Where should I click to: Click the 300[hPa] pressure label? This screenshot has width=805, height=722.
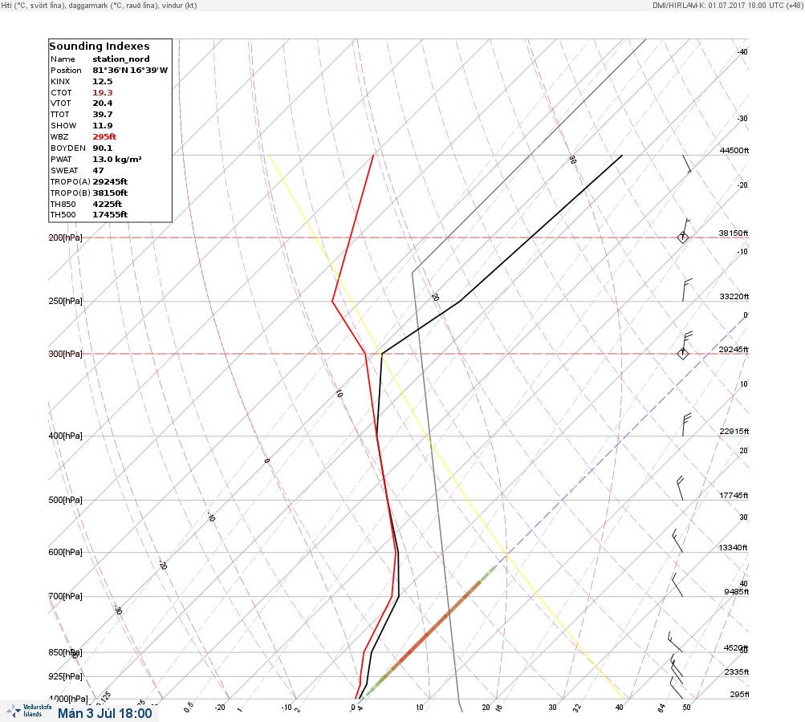(65, 354)
